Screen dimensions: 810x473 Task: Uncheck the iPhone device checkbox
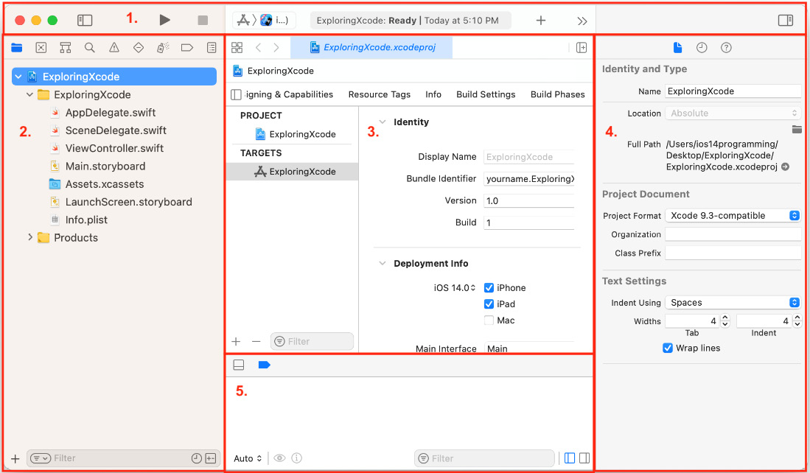(x=489, y=287)
